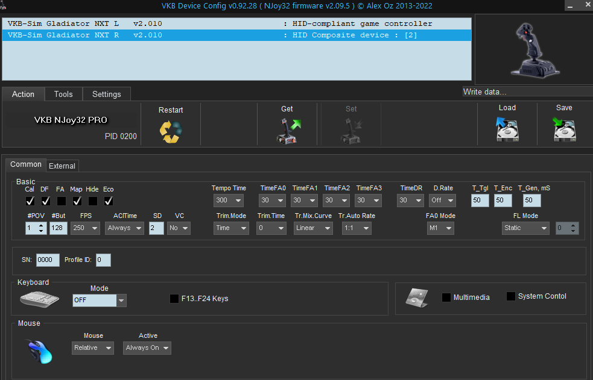Open the Trim.Time dropdown
Image resolution: width=593 pixels, height=380 pixels.
tap(270, 228)
